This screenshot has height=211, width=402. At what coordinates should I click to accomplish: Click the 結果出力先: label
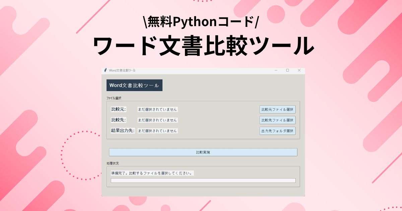pos(123,131)
